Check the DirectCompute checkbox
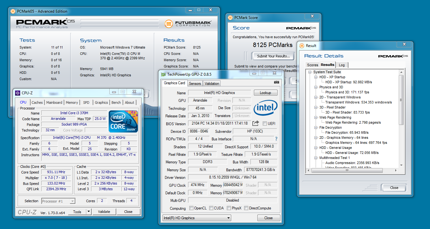 coord(246,208)
